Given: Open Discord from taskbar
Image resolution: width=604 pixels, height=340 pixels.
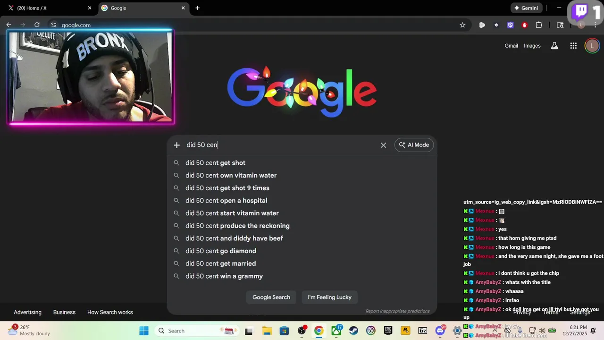Looking at the screenshot, I should click(x=440, y=331).
